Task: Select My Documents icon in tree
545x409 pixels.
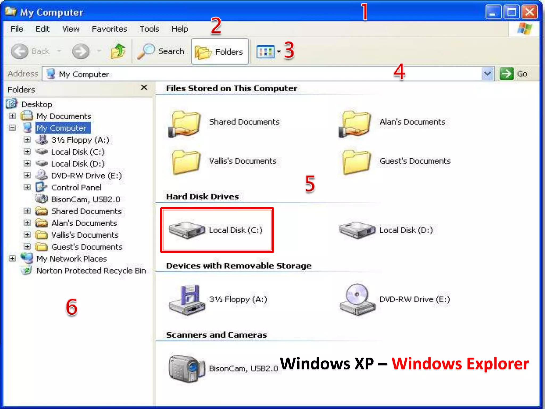Action: point(27,116)
